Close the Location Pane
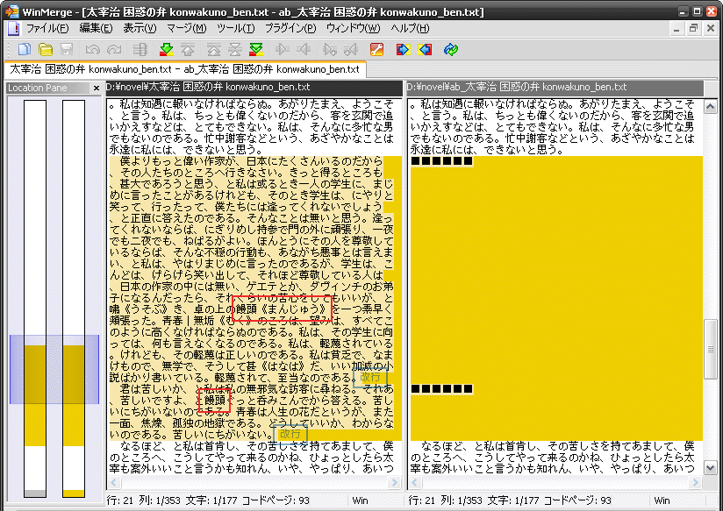723x511 pixels. (x=97, y=88)
